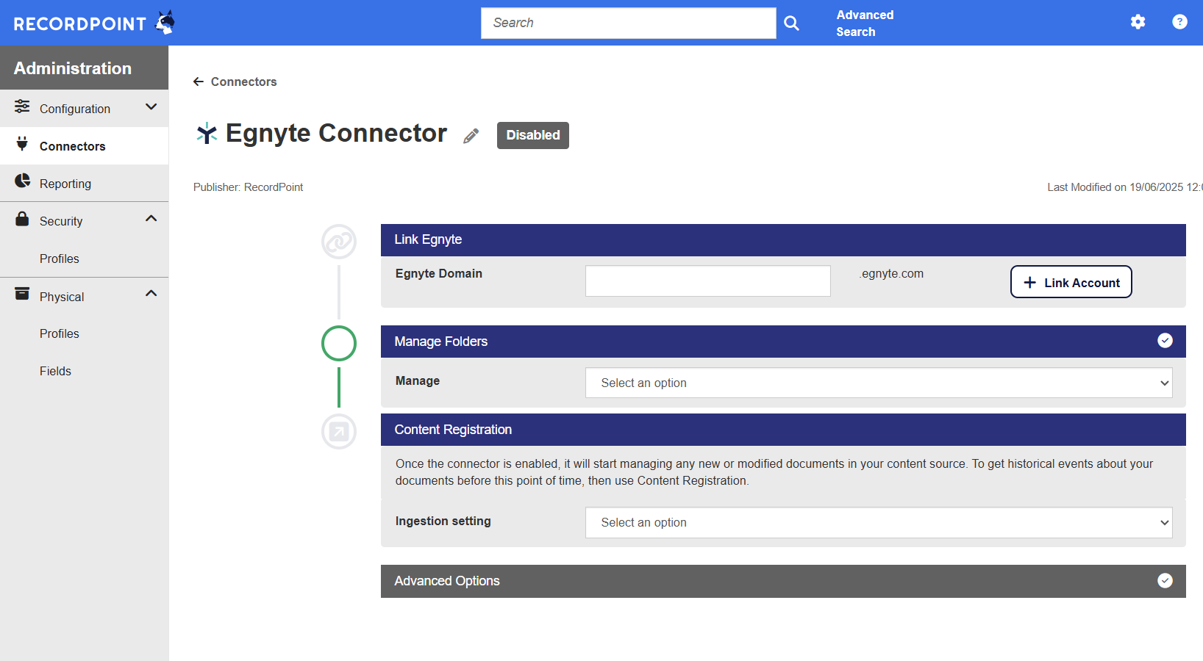Collapse the Physical section chevron
The image size is (1203, 661).
(151, 294)
